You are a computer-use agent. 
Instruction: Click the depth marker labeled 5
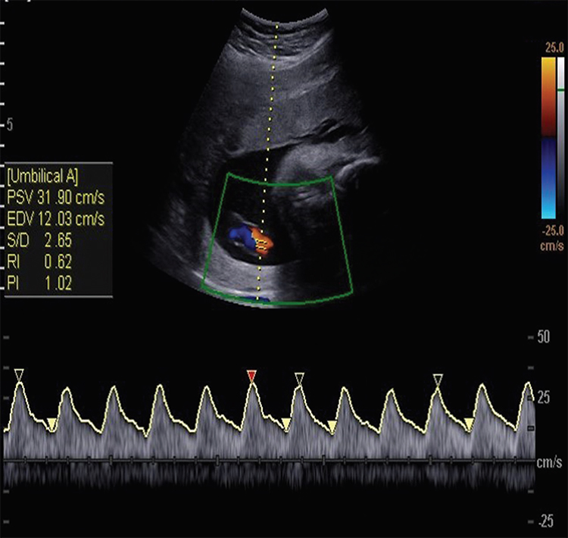[x=10, y=125]
